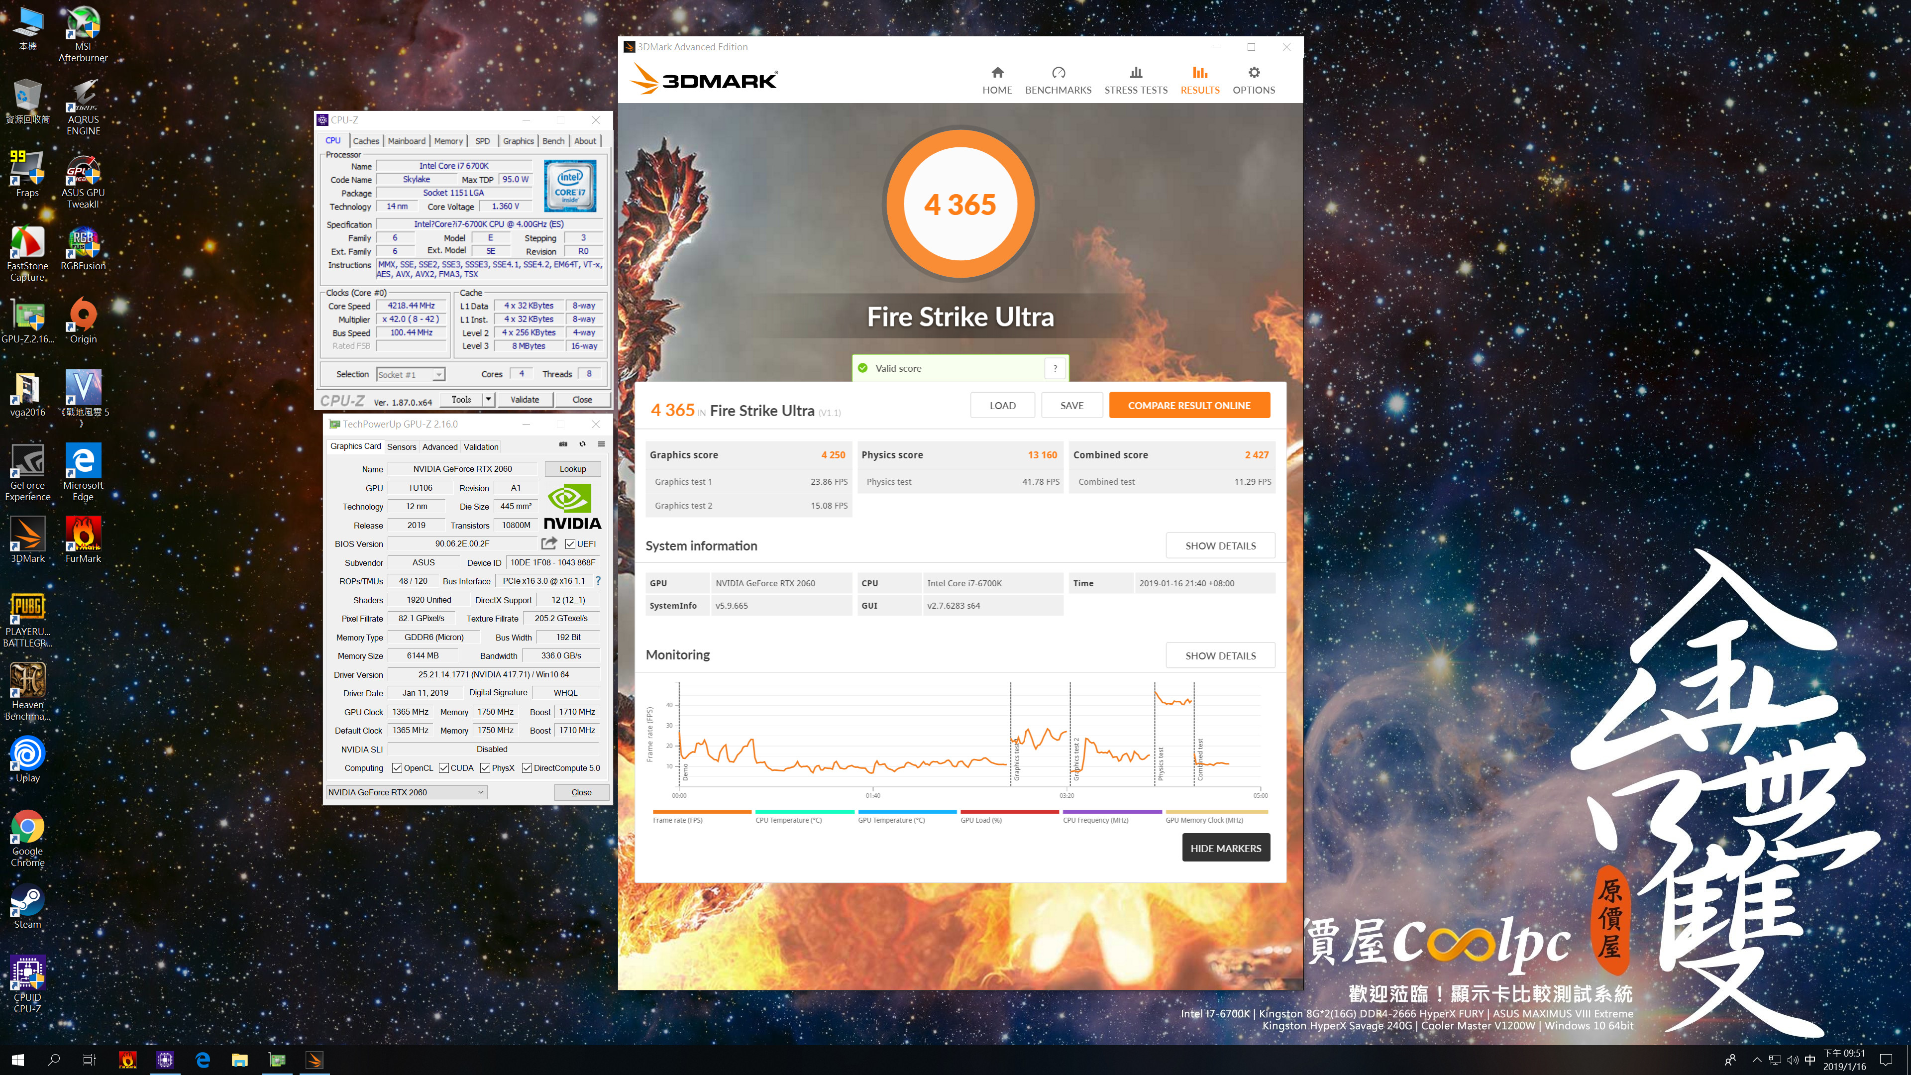Toggle the CUDA checkbox

(x=443, y=768)
